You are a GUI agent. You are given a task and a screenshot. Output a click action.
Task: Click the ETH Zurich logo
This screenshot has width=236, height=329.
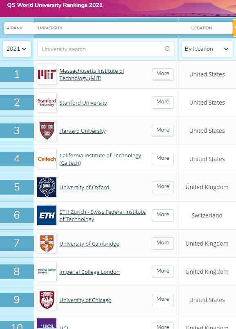pyautogui.click(x=47, y=215)
